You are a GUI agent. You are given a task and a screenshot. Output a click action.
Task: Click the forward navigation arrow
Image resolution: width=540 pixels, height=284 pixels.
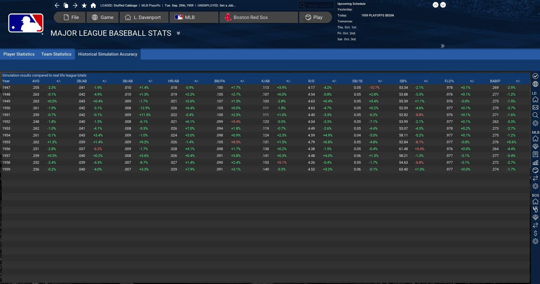(x=75, y=5)
